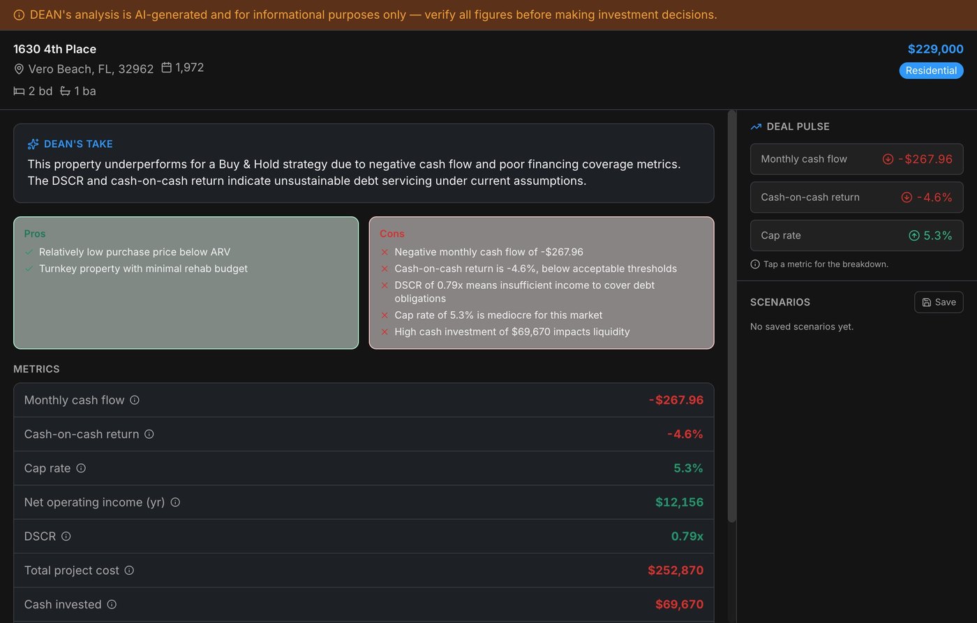This screenshot has width=977, height=623.
Task: Click the $229,000 listing price
Action: 935,49
